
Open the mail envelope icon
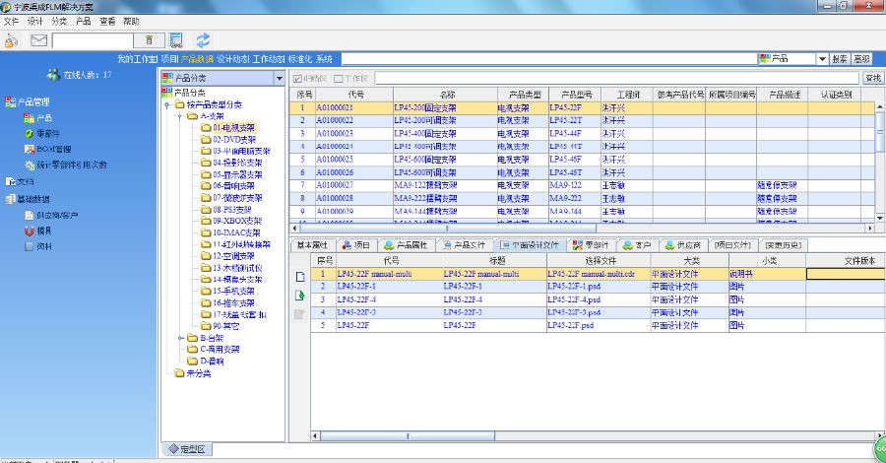click(39, 40)
